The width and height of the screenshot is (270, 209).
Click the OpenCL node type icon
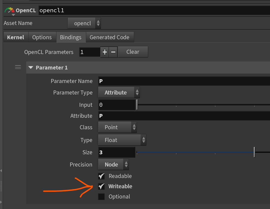[x=9, y=10]
